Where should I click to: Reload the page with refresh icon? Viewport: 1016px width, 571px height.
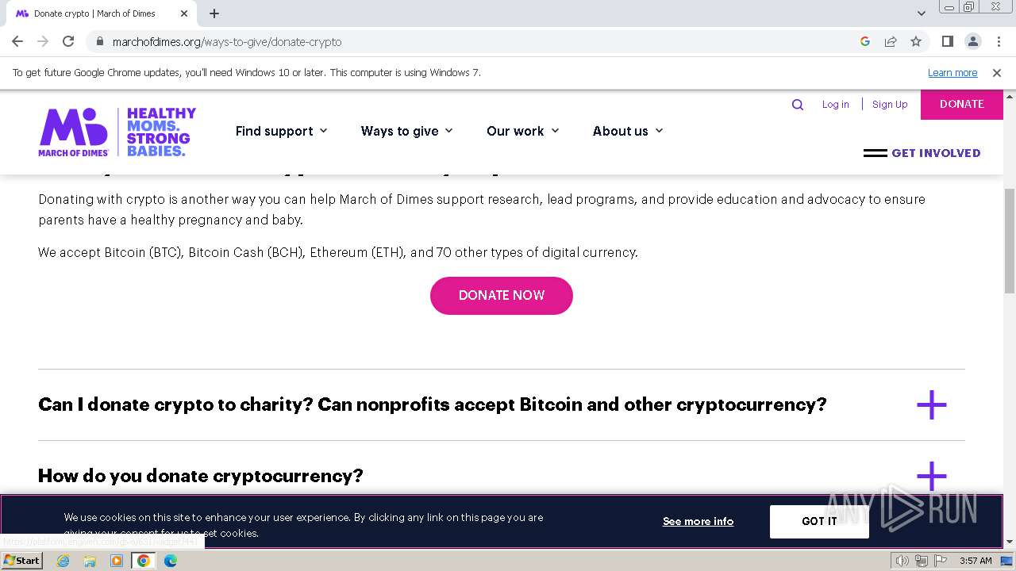[x=68, y=42]
